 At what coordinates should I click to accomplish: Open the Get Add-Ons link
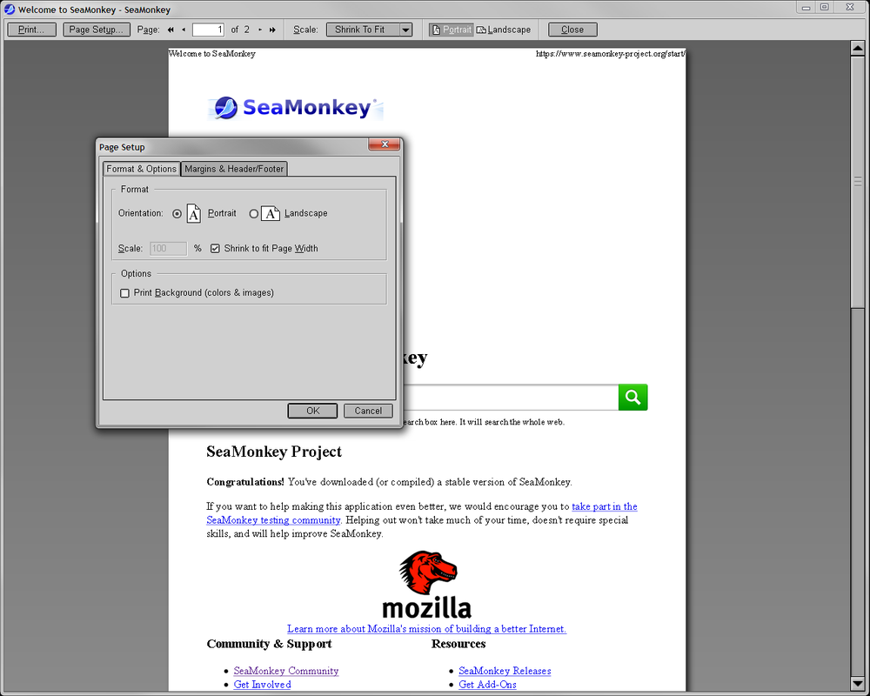tap(487, 685)
